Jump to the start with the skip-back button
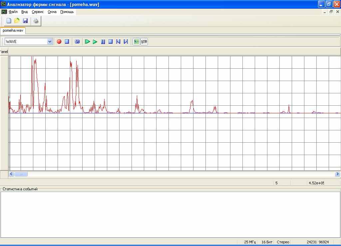Viewport: 341px width, 246px height. (118, 42)
